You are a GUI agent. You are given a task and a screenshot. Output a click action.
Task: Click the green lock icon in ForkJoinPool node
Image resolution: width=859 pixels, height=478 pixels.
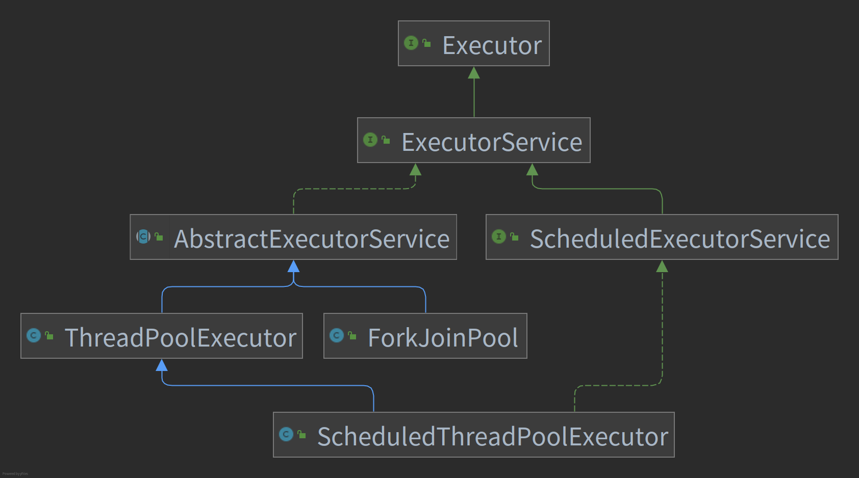click(x=352, y=336)
